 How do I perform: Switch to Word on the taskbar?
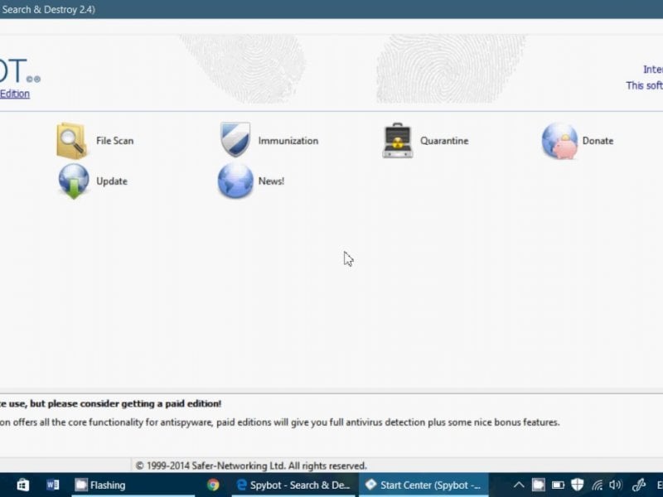click(53, 485)
